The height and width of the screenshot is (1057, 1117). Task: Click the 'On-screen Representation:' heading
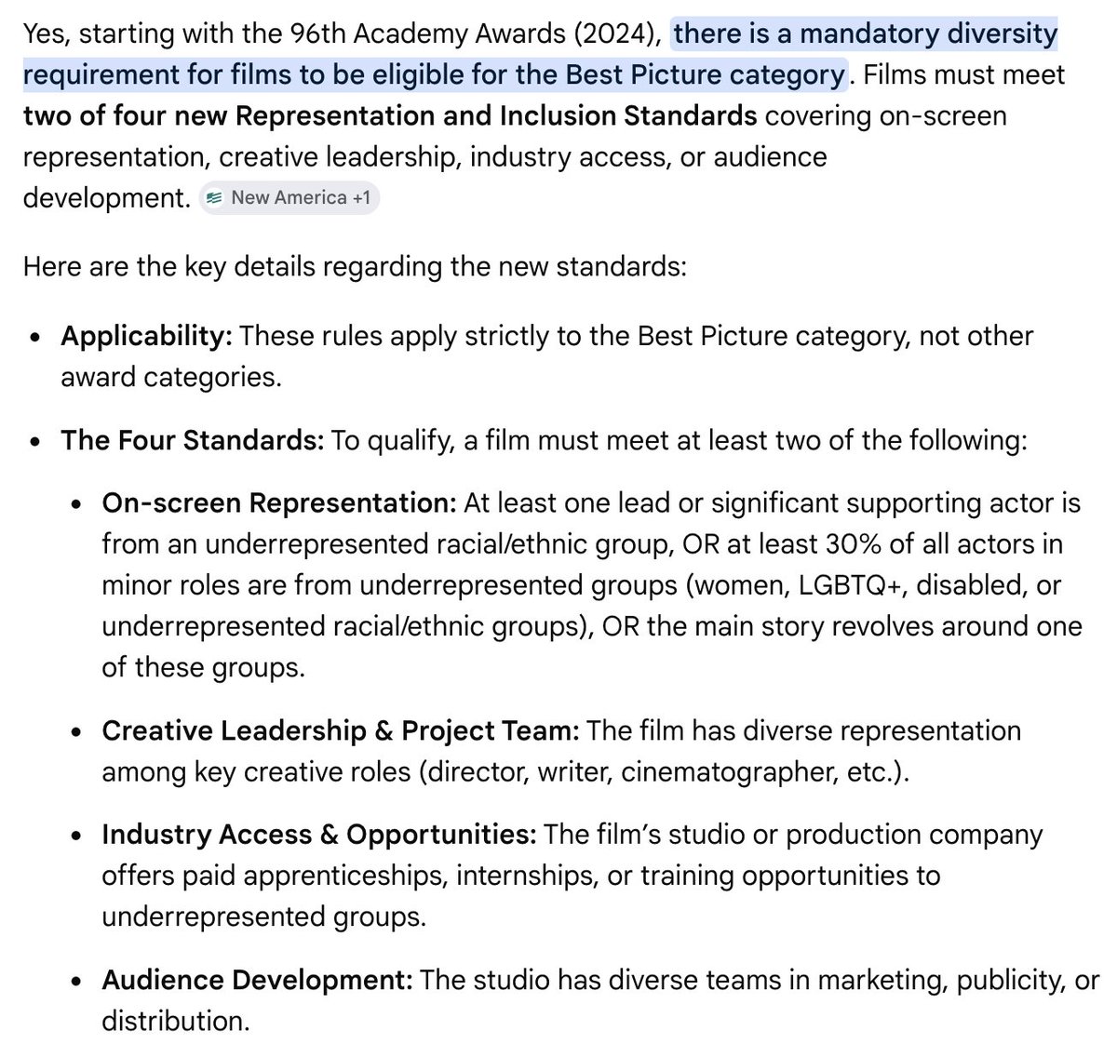(x=278, y=503)
